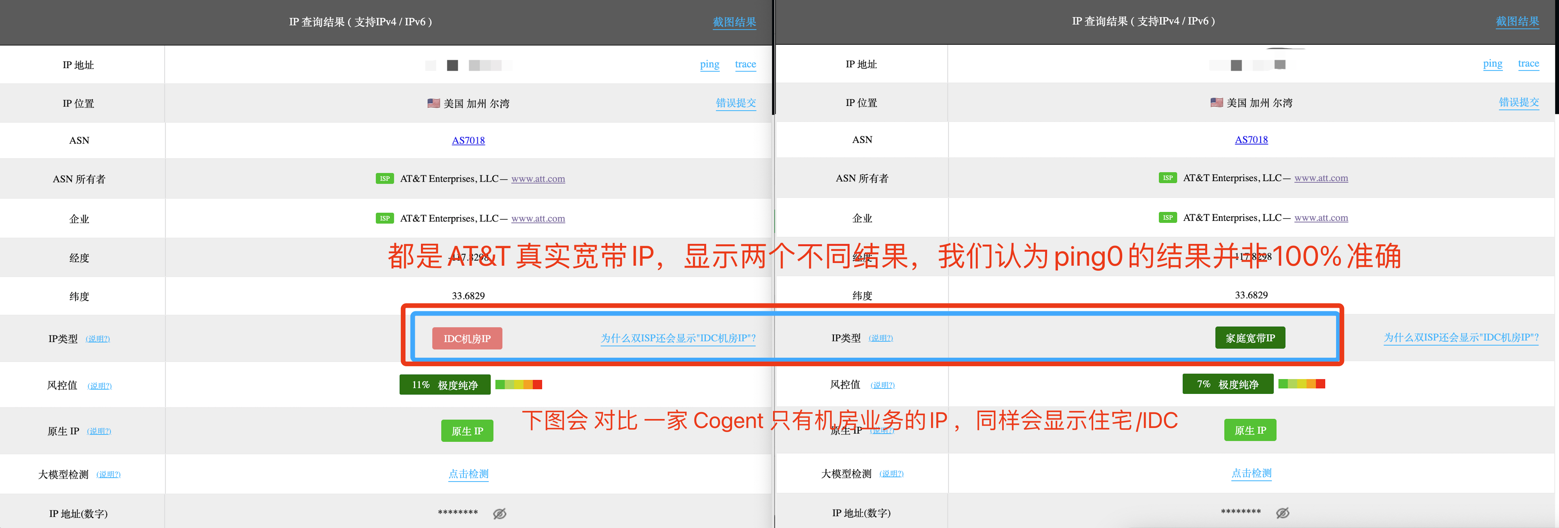Click right 点击检测 link
1559x528 pixels.
1252,474
